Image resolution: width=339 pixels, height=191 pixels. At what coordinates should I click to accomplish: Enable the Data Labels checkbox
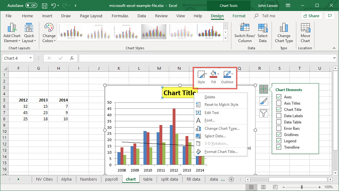pos(278,116)
